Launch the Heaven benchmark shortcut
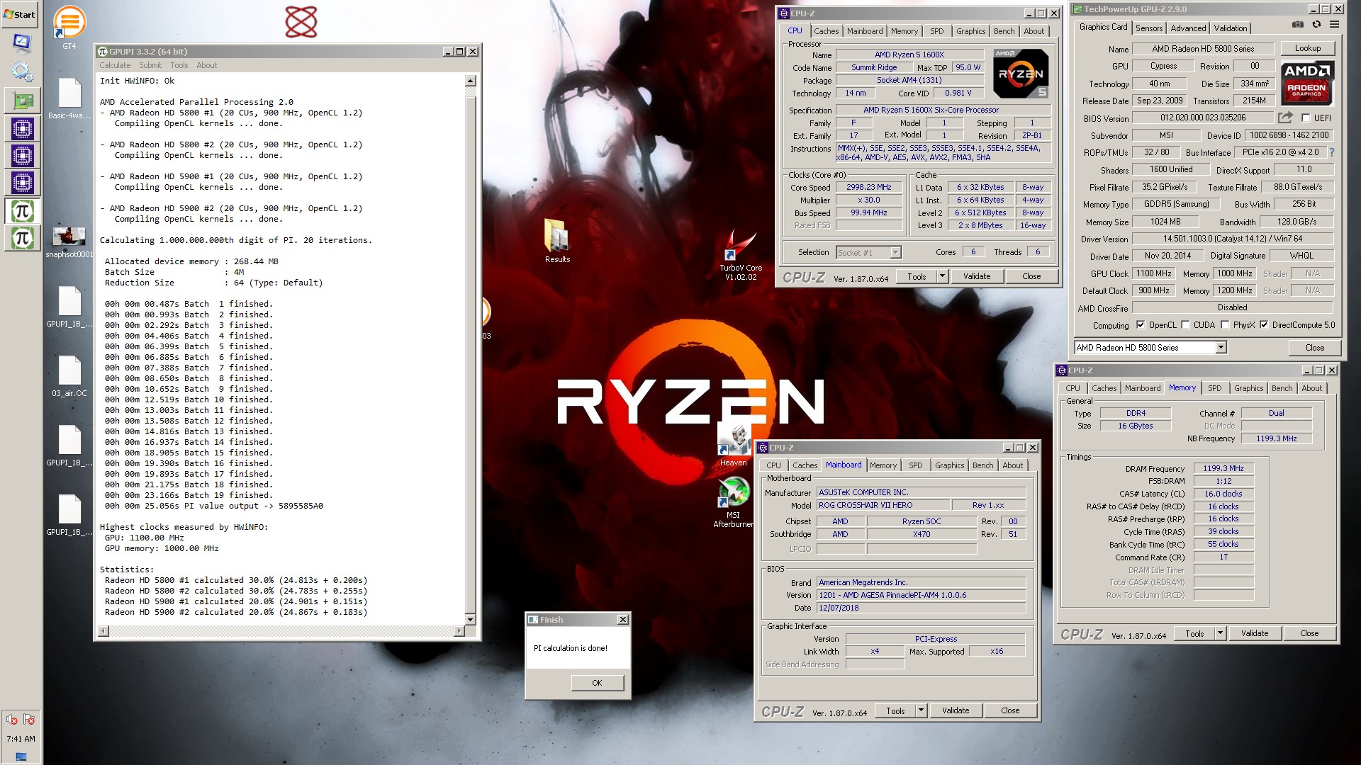This screenshot has height=765, width=1361. (x=734, y=445)
